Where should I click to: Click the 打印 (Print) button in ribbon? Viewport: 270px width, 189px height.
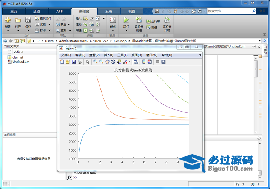point(40,30)
